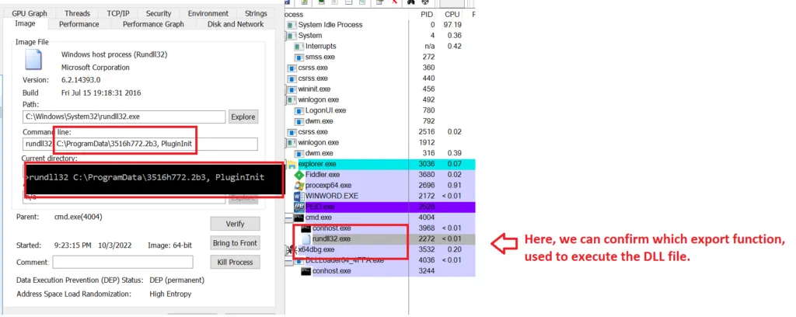Click the System Idle Process icon
The height and width of the screenshot is (317, 796).
[292, 25]
